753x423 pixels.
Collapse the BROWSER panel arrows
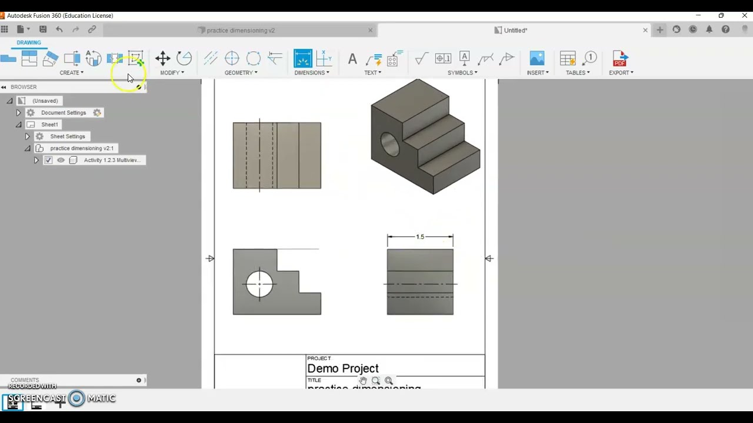click(4, 87)
